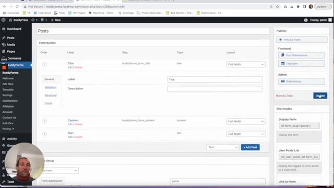Open the Content field Layout dropdown

[x=246, y=121]
